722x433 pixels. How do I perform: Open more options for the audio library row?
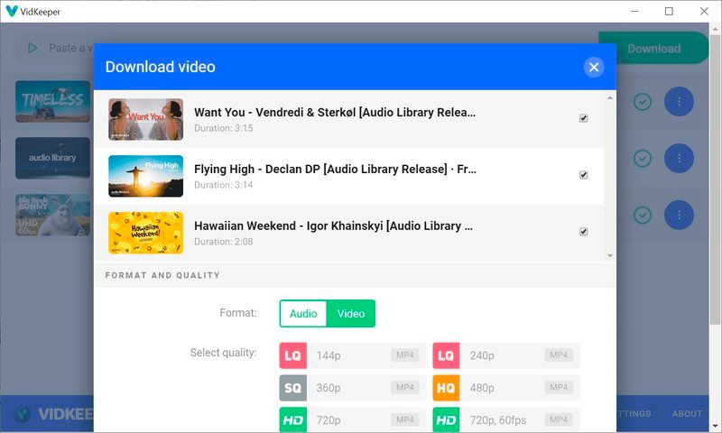679,158
